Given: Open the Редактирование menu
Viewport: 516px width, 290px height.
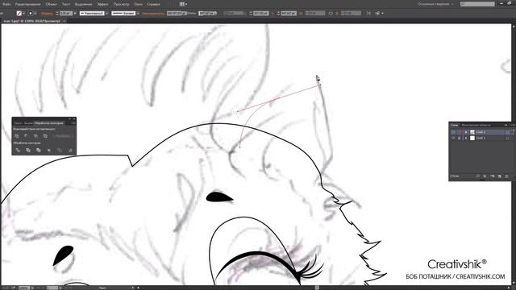Looking at the screenshot, I should pyautogui.click(x=28, y=4).
